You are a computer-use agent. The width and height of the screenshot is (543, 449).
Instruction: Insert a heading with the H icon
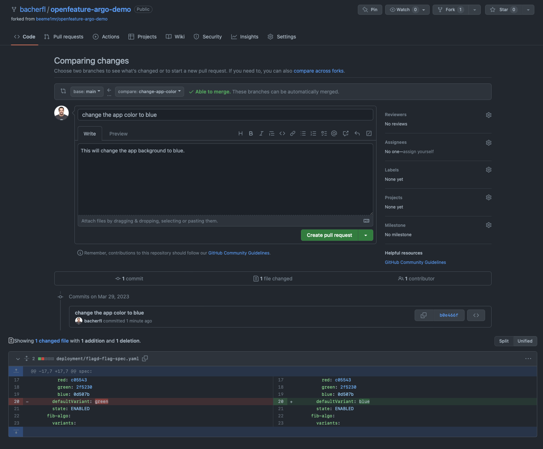coord(240,133)
